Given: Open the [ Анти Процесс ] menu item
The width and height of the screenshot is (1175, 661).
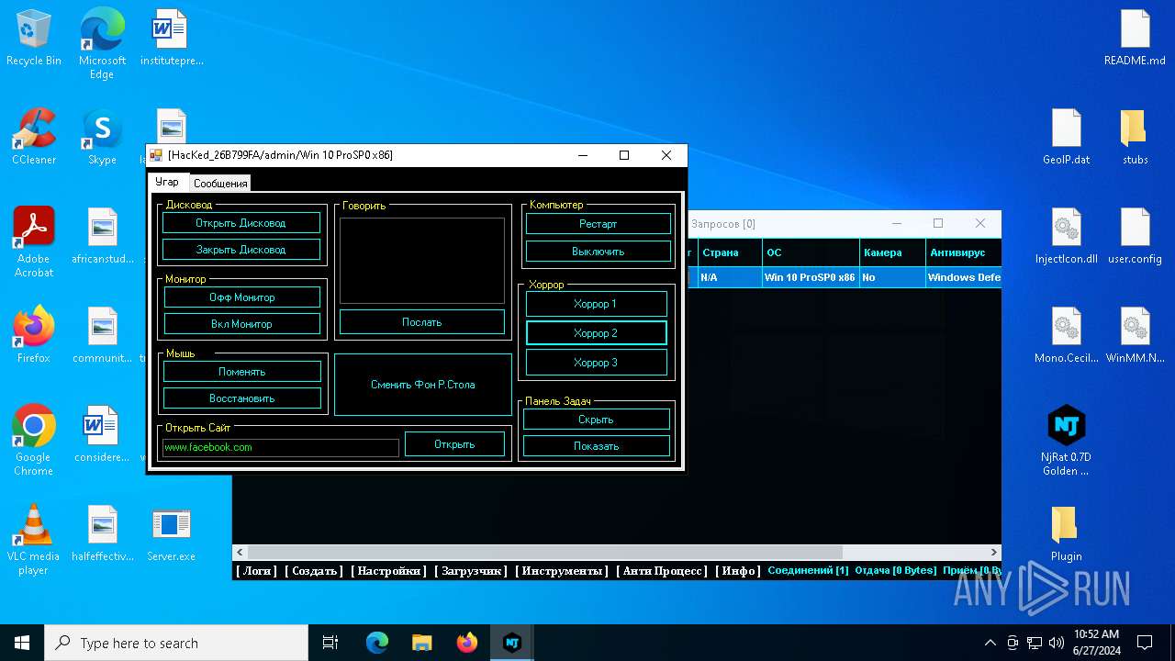Looking at the screenshot, I should 662,571.
